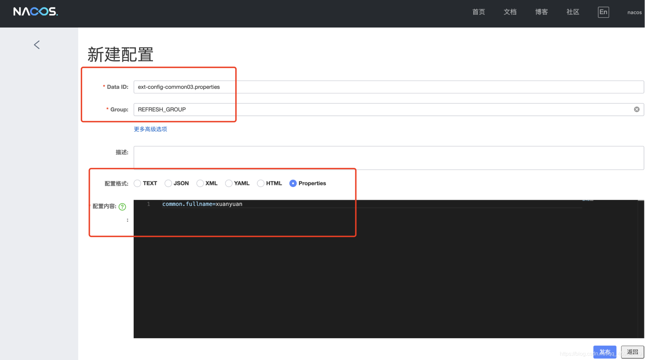Click line number 1 in the editor gutter
This screenshot has width=645, height=360.
[148, 204]
